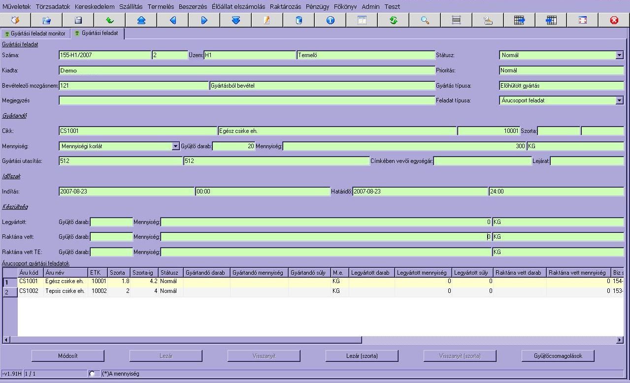Screen dimensions: 630x383
Task: Go to previous record with left arrow
Action: 172,20
